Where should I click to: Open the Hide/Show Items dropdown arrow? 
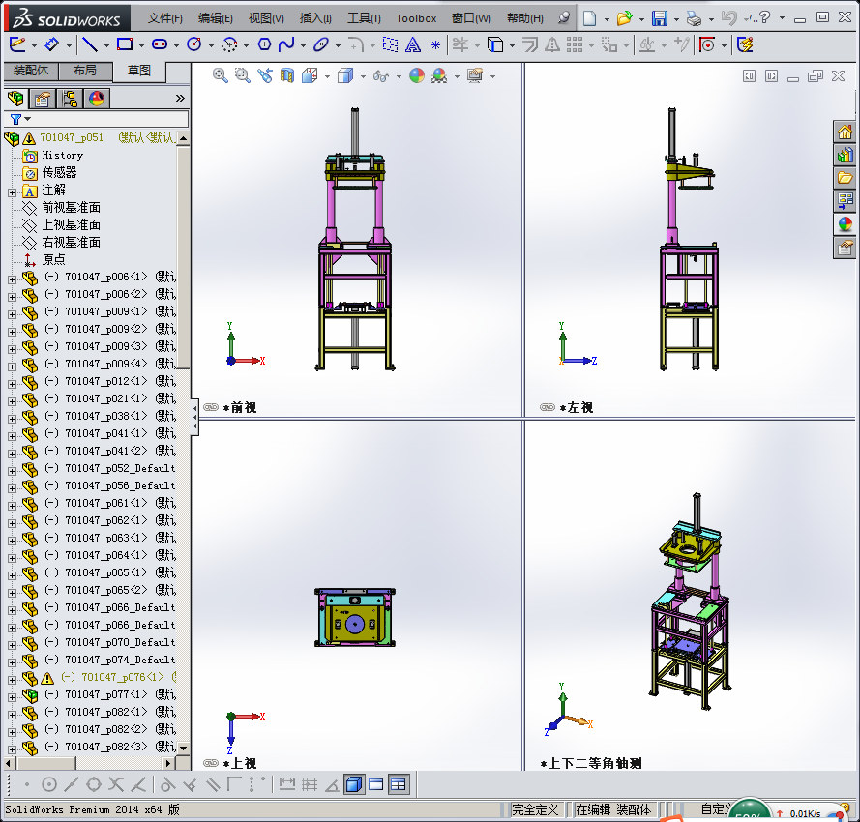[x=399, y=76]
